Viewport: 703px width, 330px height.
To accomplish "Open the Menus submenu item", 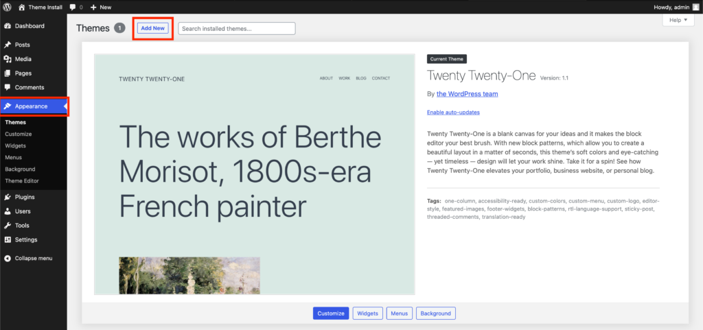I will [14, 157].
